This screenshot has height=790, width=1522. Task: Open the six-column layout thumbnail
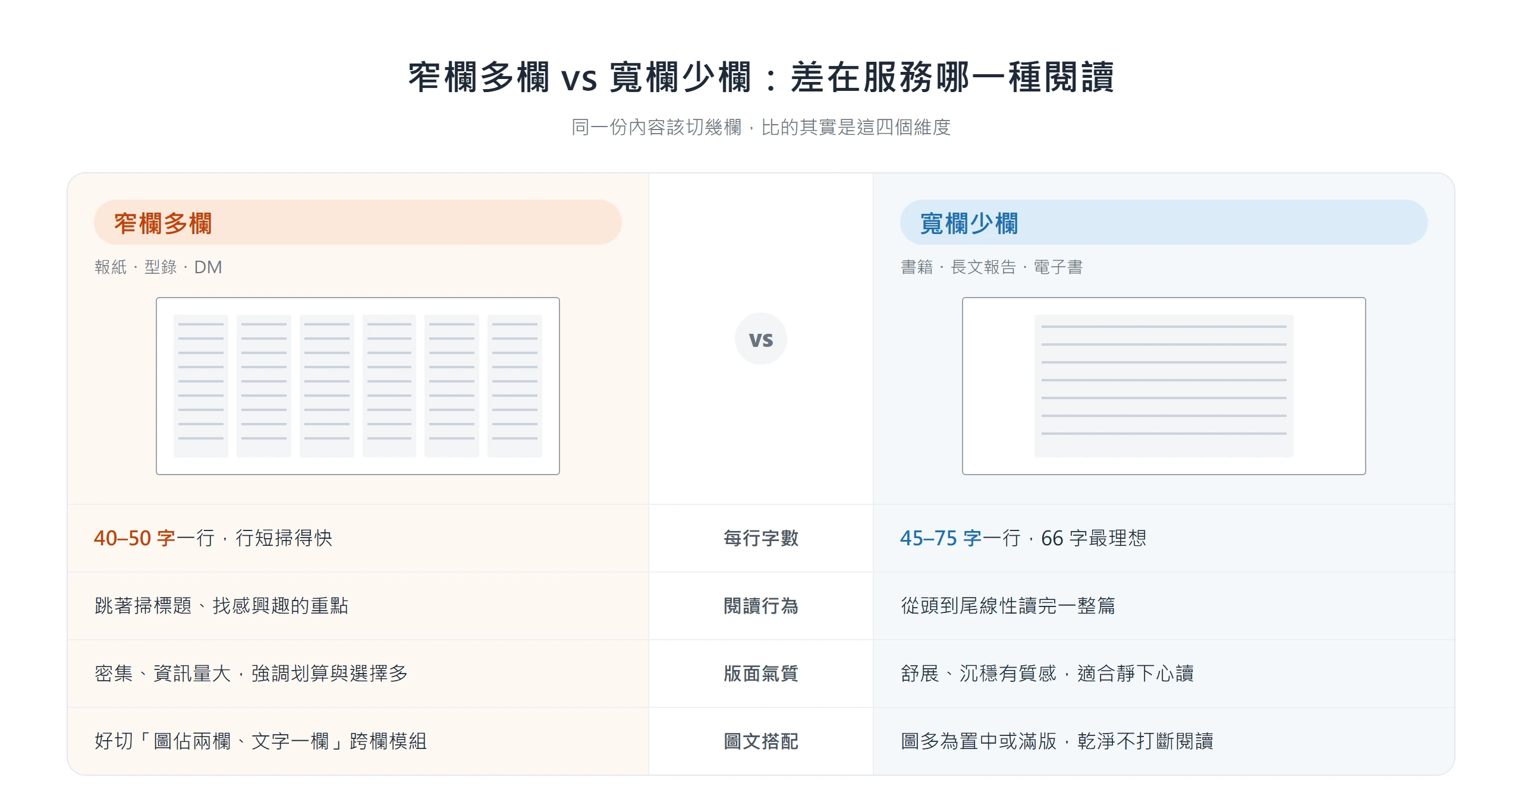358,386
